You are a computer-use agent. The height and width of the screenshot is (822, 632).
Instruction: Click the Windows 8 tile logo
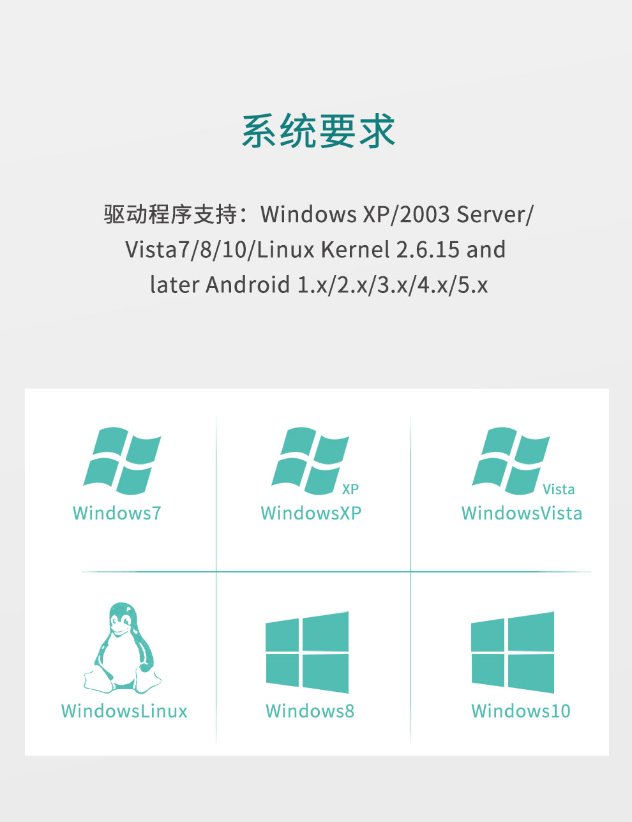tap(307, 652)
